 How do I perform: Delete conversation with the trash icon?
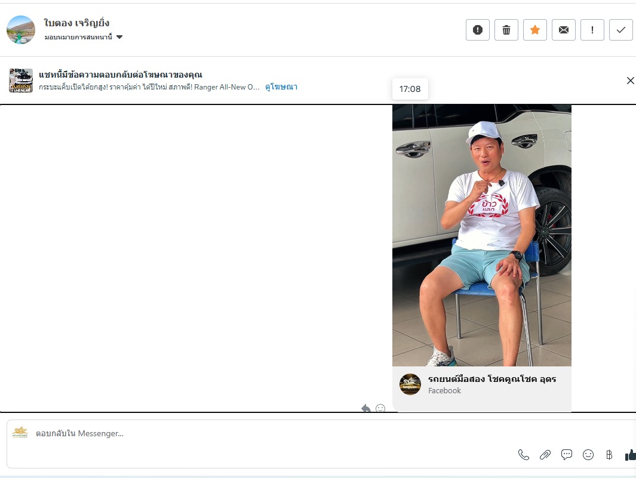[x=506, y=30]
